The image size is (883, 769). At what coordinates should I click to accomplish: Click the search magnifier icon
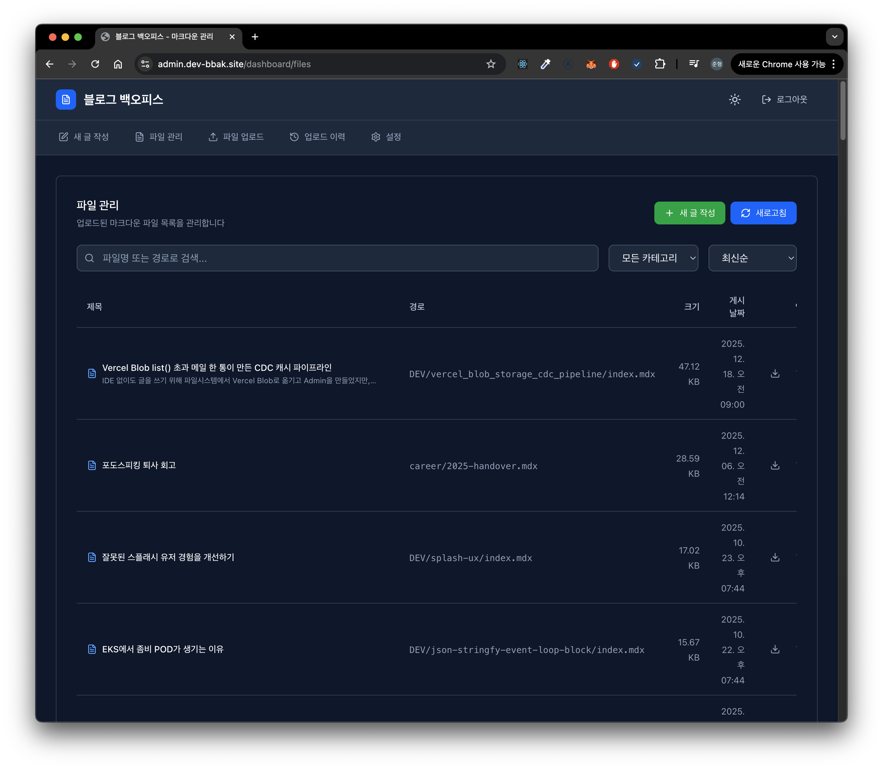pos(90,258)
